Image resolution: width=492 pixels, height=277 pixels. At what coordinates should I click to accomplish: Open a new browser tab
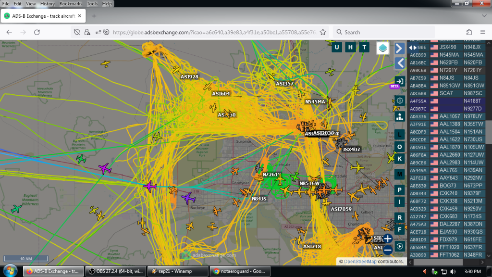(x=94, y=16)
